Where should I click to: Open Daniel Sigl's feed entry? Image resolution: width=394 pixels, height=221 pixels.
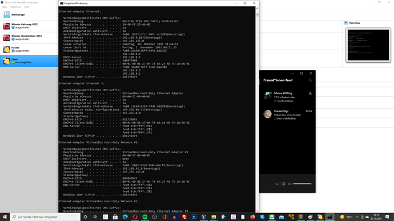click(x=287, y=114)
